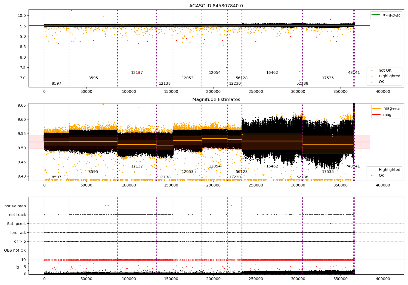The image size is (408, 285).
Task: Click the 100000 x-tick of Magnitude Estimates plot
Action: [129, 185]
